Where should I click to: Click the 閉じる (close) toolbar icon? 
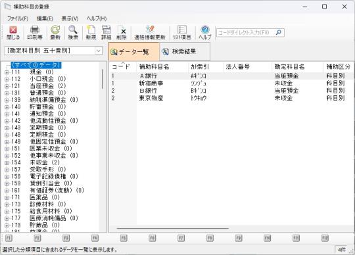coord(13,33)
